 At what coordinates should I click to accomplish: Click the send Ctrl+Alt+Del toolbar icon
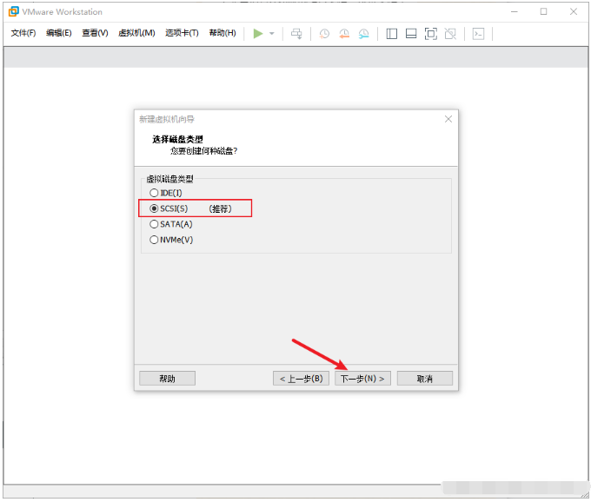coord(296,33)
